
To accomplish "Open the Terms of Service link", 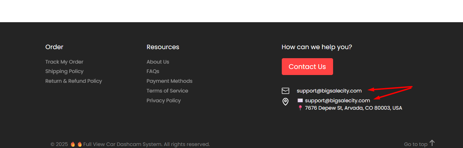I will pyautogui.click(x=167, y=91).
